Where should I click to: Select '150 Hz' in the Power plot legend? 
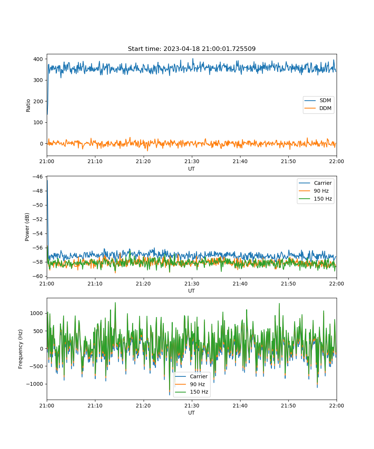click(323, 199)
